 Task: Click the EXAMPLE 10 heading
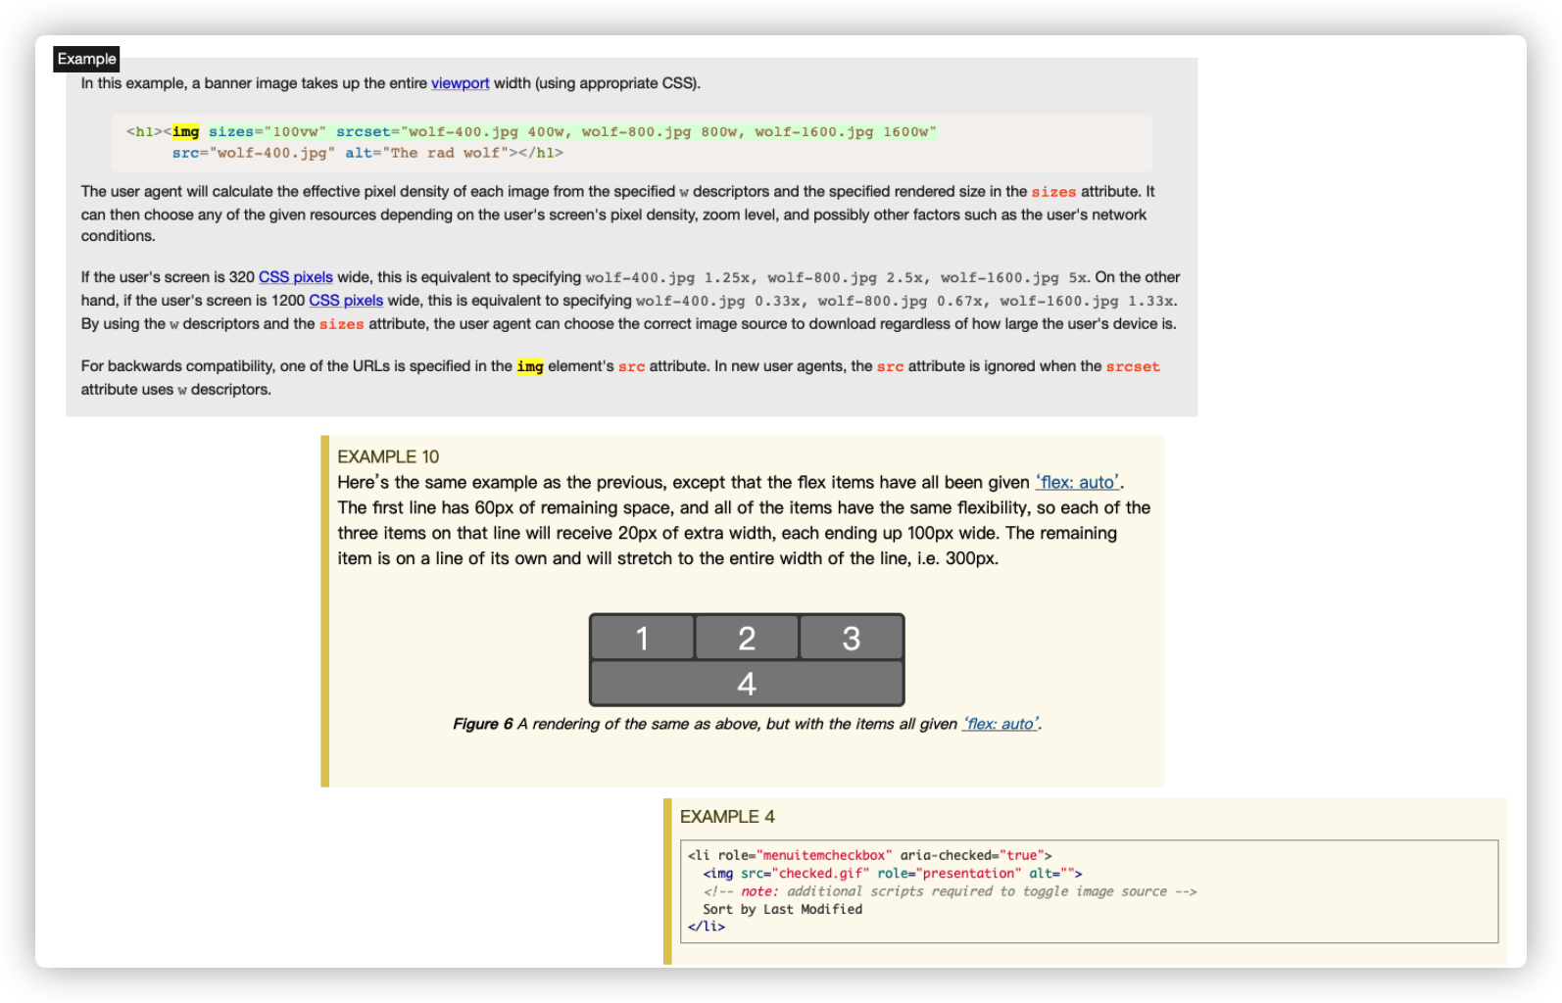[x=388, y=456]
